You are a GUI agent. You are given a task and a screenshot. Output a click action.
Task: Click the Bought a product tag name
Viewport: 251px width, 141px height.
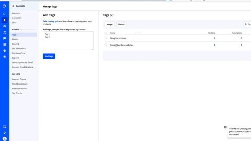(118, 38)
